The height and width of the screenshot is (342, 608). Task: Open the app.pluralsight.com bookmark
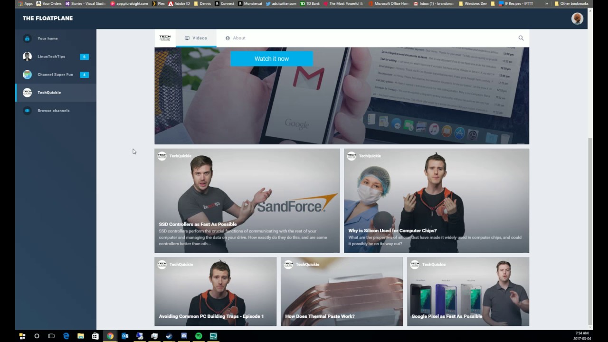[129, 3]
